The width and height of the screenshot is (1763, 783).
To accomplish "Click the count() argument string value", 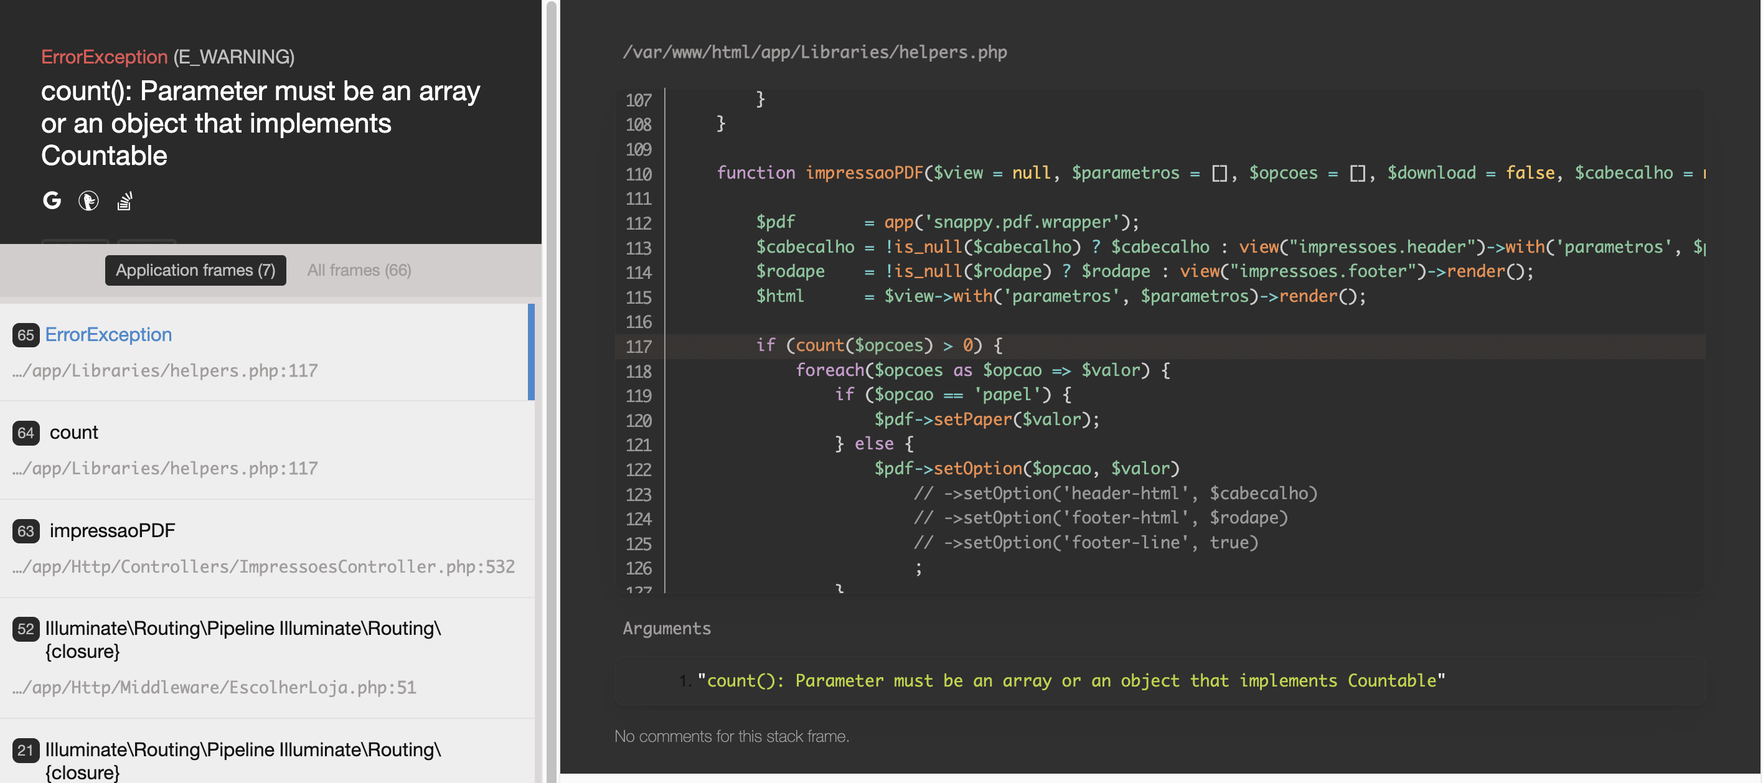I will click(x=1070, y=680).
